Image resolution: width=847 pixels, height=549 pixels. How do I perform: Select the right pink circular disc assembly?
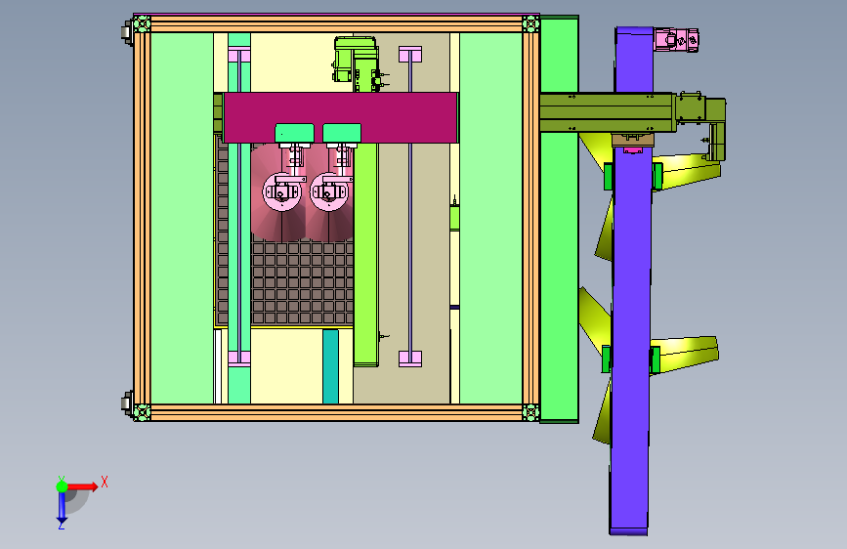pos(329,191)
